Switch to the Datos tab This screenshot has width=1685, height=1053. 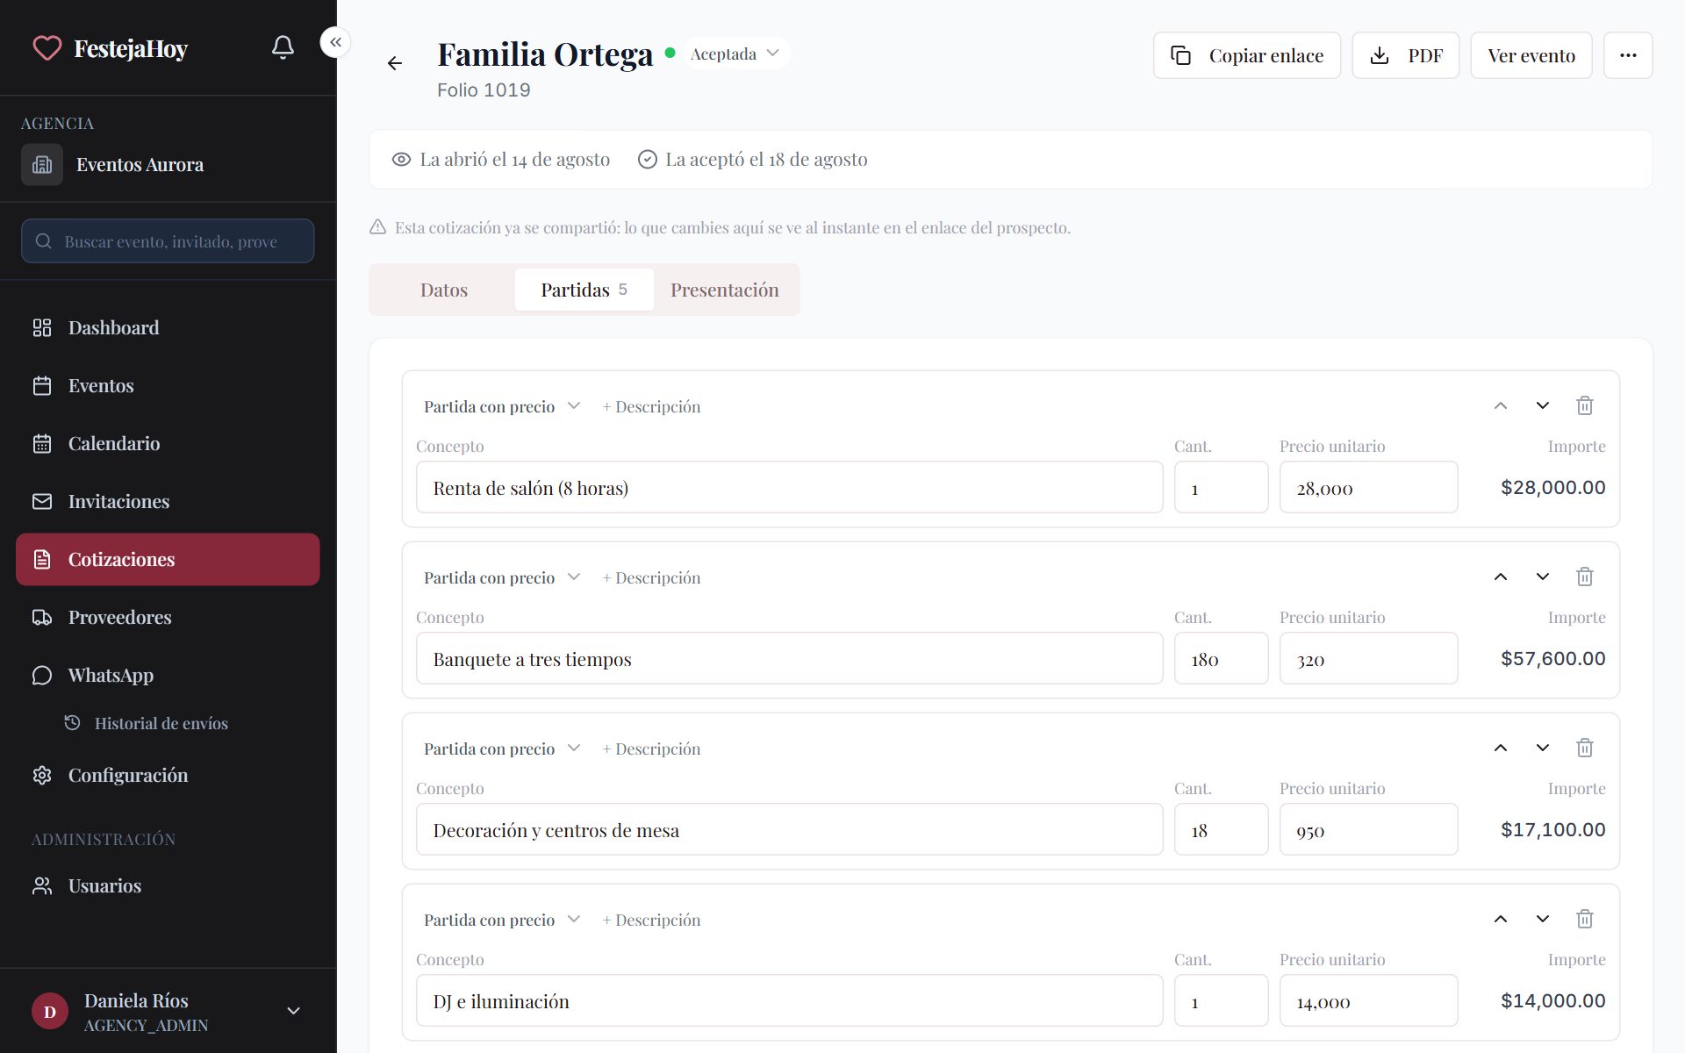tap(444, 290)
